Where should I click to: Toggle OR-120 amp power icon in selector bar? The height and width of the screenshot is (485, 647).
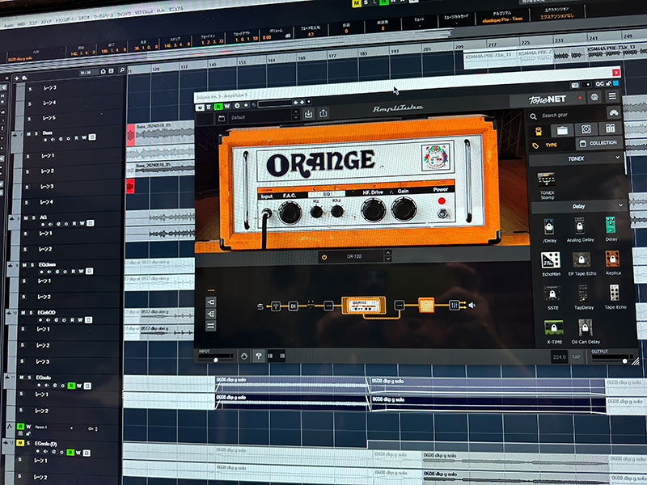[x=324, y=257]
